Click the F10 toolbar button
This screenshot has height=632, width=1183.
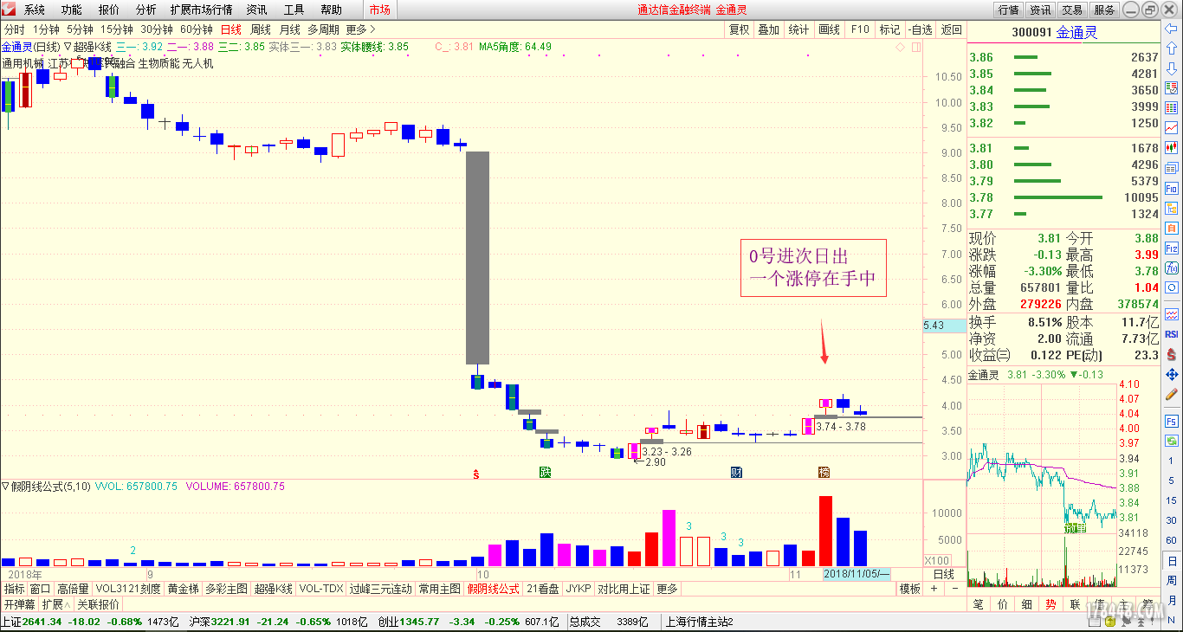(860, 29)
